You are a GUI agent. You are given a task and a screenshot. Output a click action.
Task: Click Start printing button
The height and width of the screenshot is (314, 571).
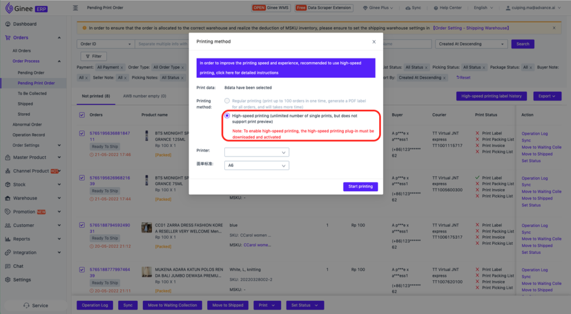[361, 186]
